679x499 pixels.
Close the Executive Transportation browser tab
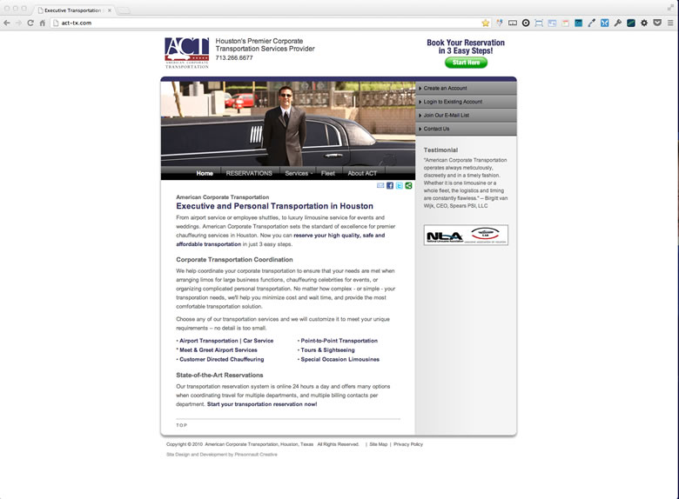pos(110,10)
